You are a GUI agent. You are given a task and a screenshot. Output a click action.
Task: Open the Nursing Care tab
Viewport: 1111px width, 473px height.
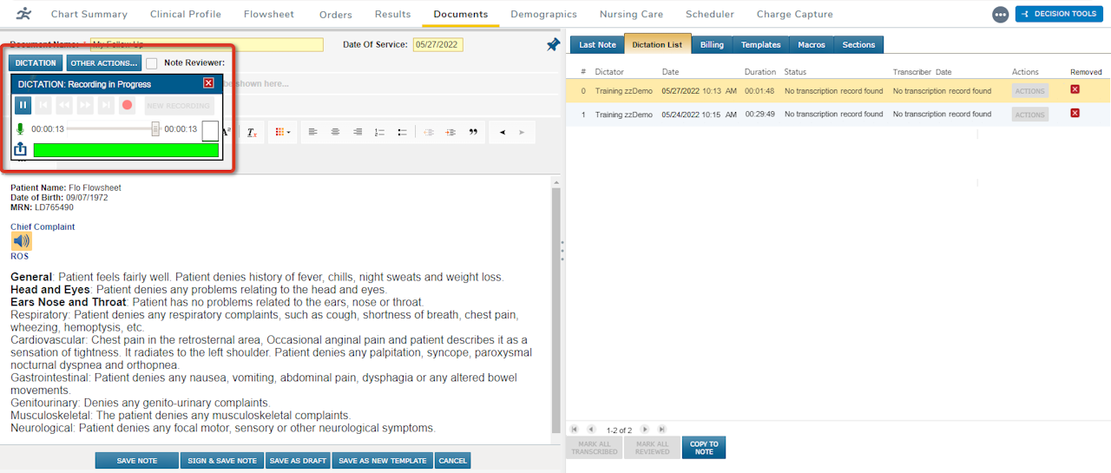pos(632,14)
